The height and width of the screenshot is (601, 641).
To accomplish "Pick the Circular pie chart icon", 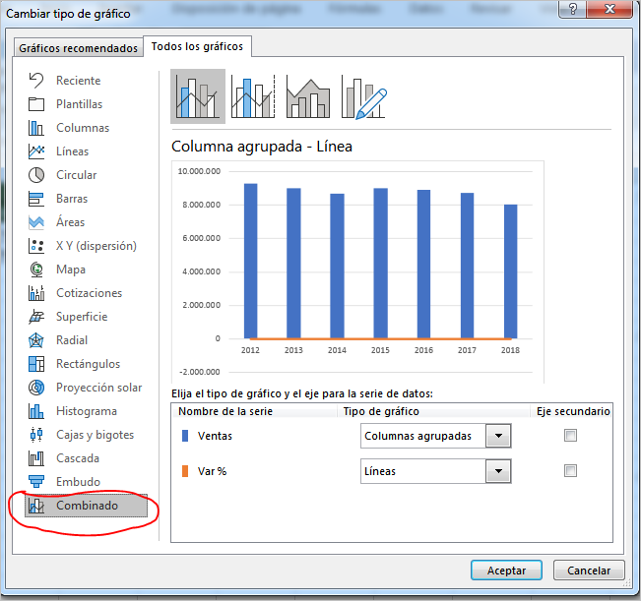I will pyautogui.click(x=36, y=175).
